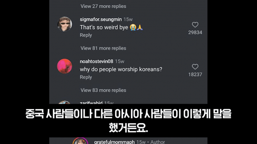Image resolution: width=257 pixels, height=144 pixels.
Task: Open the zarifwahid username link
Action: click(x=91, y=103)
